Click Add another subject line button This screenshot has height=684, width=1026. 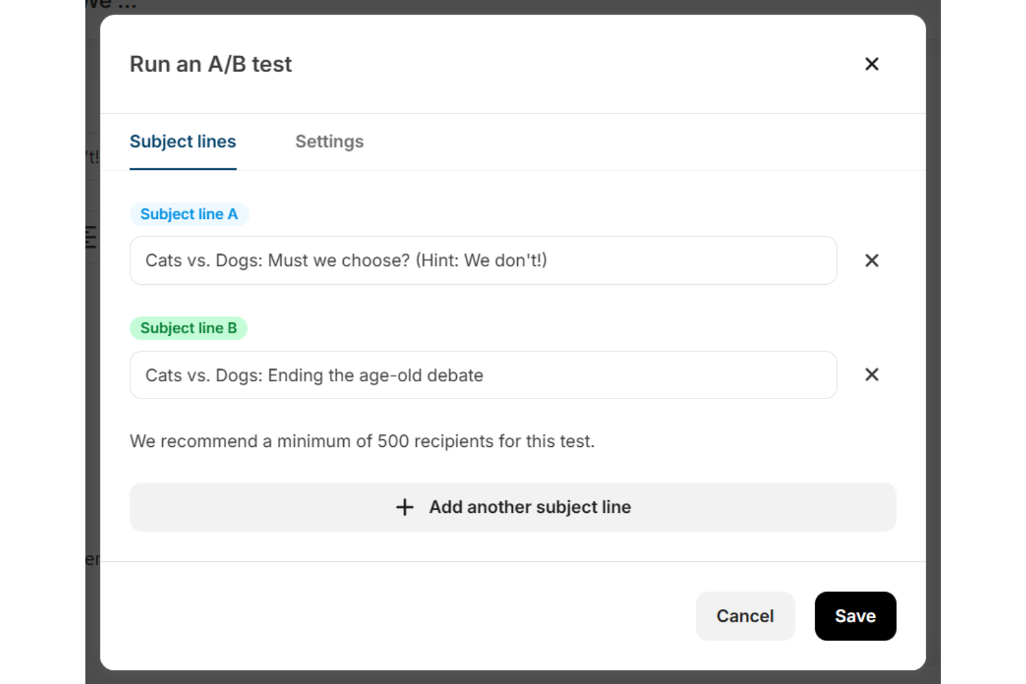[x=513, y=507]
